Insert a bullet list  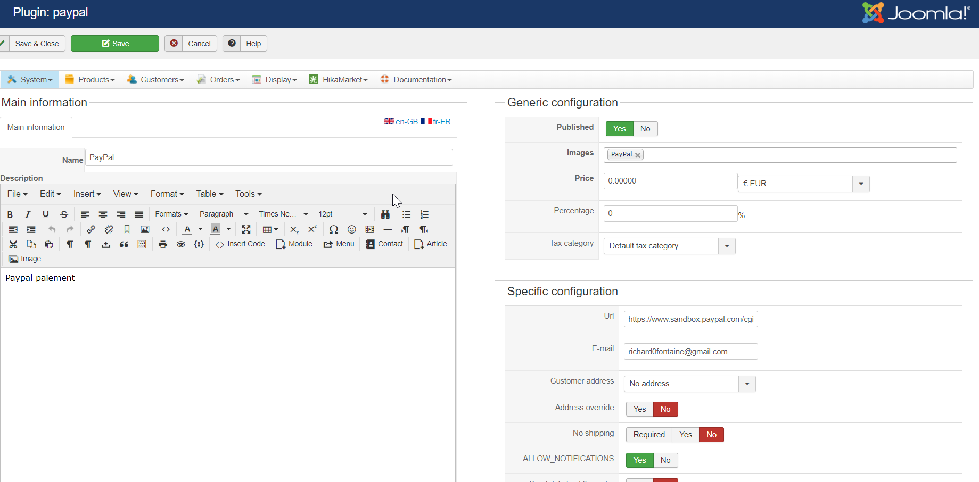point(406,214)
